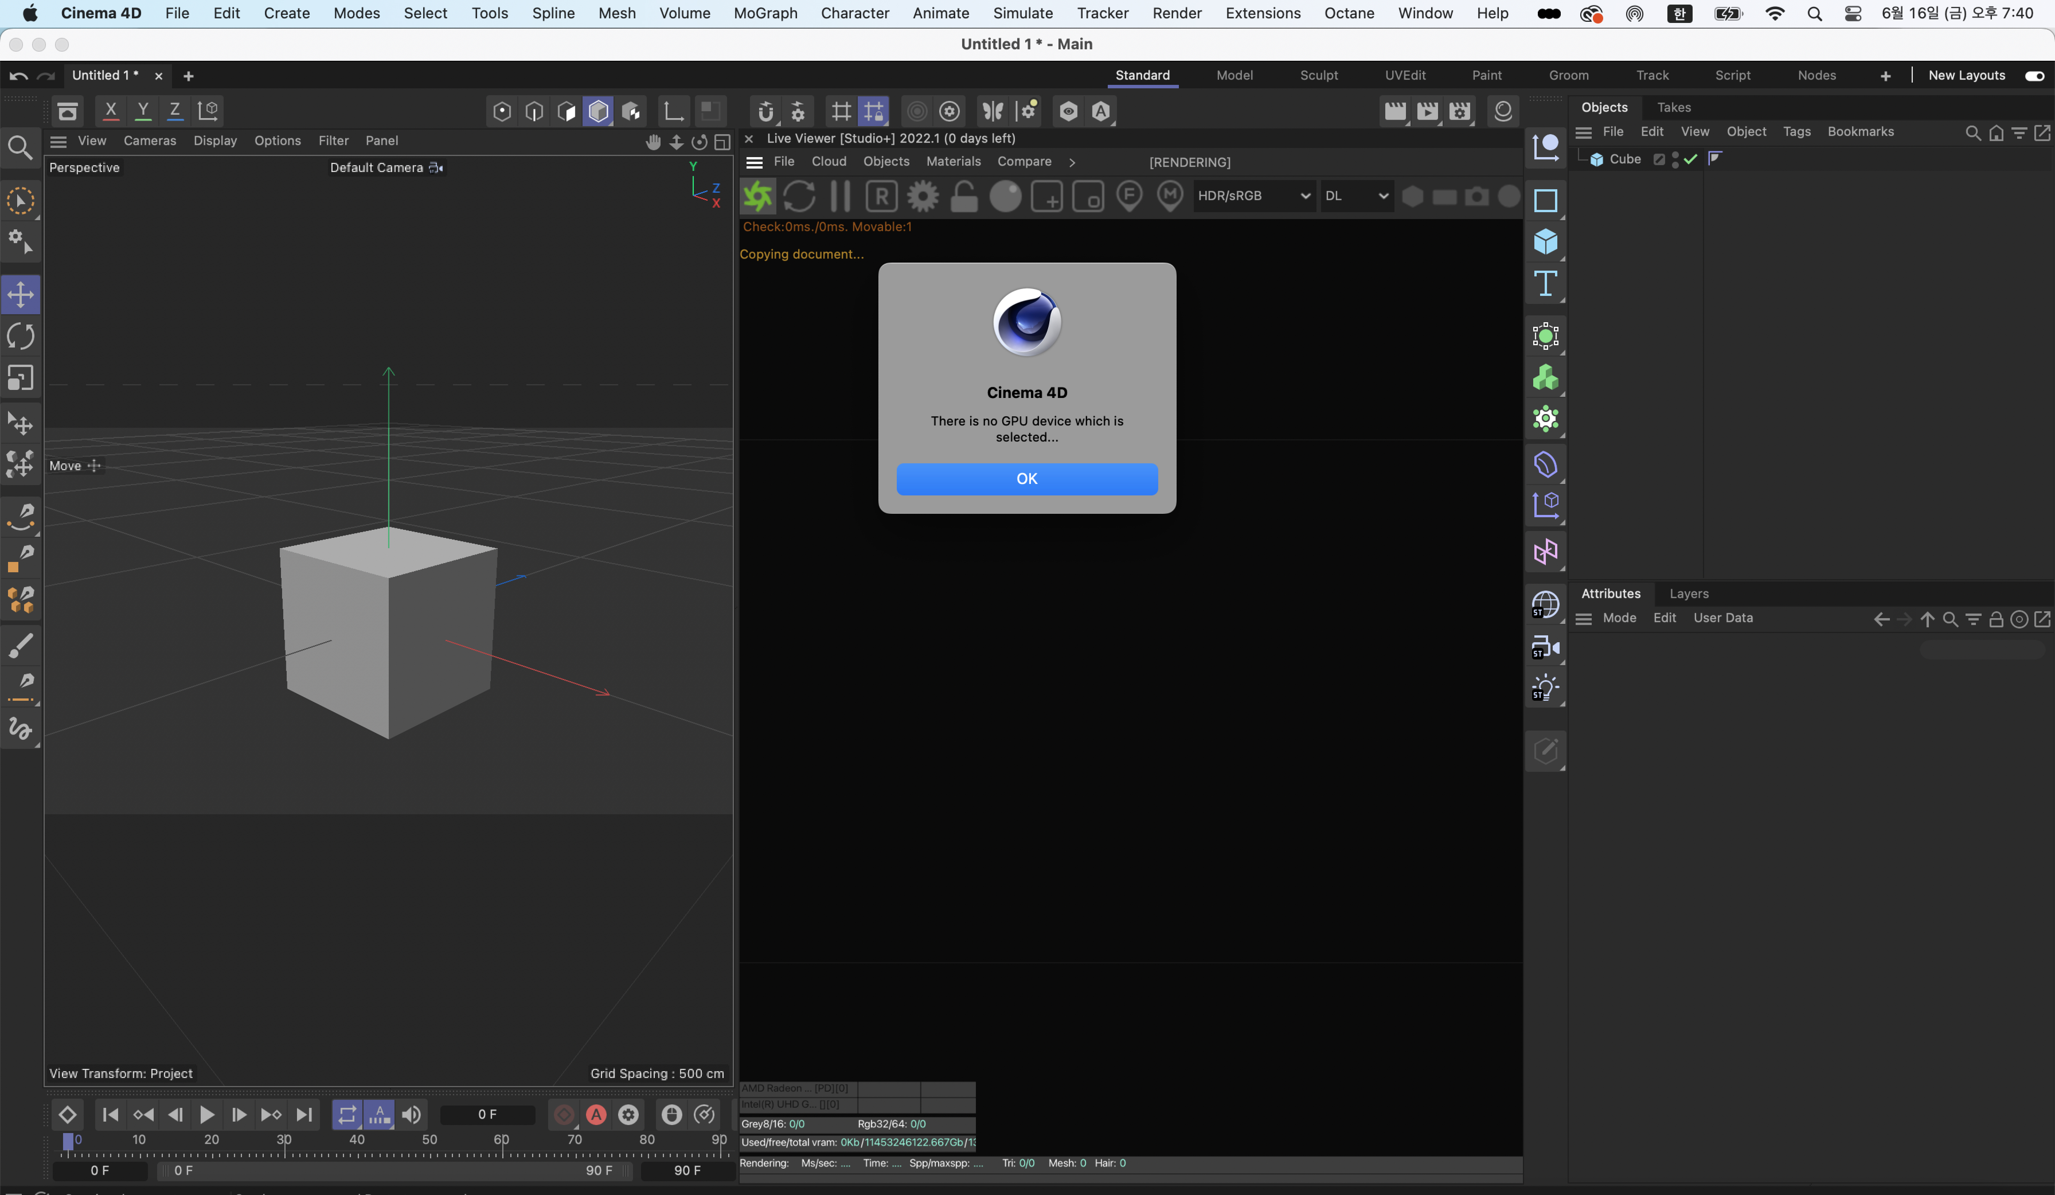Toggle X axis lock
This screenshot has width=2055, height=1195.
110,110
